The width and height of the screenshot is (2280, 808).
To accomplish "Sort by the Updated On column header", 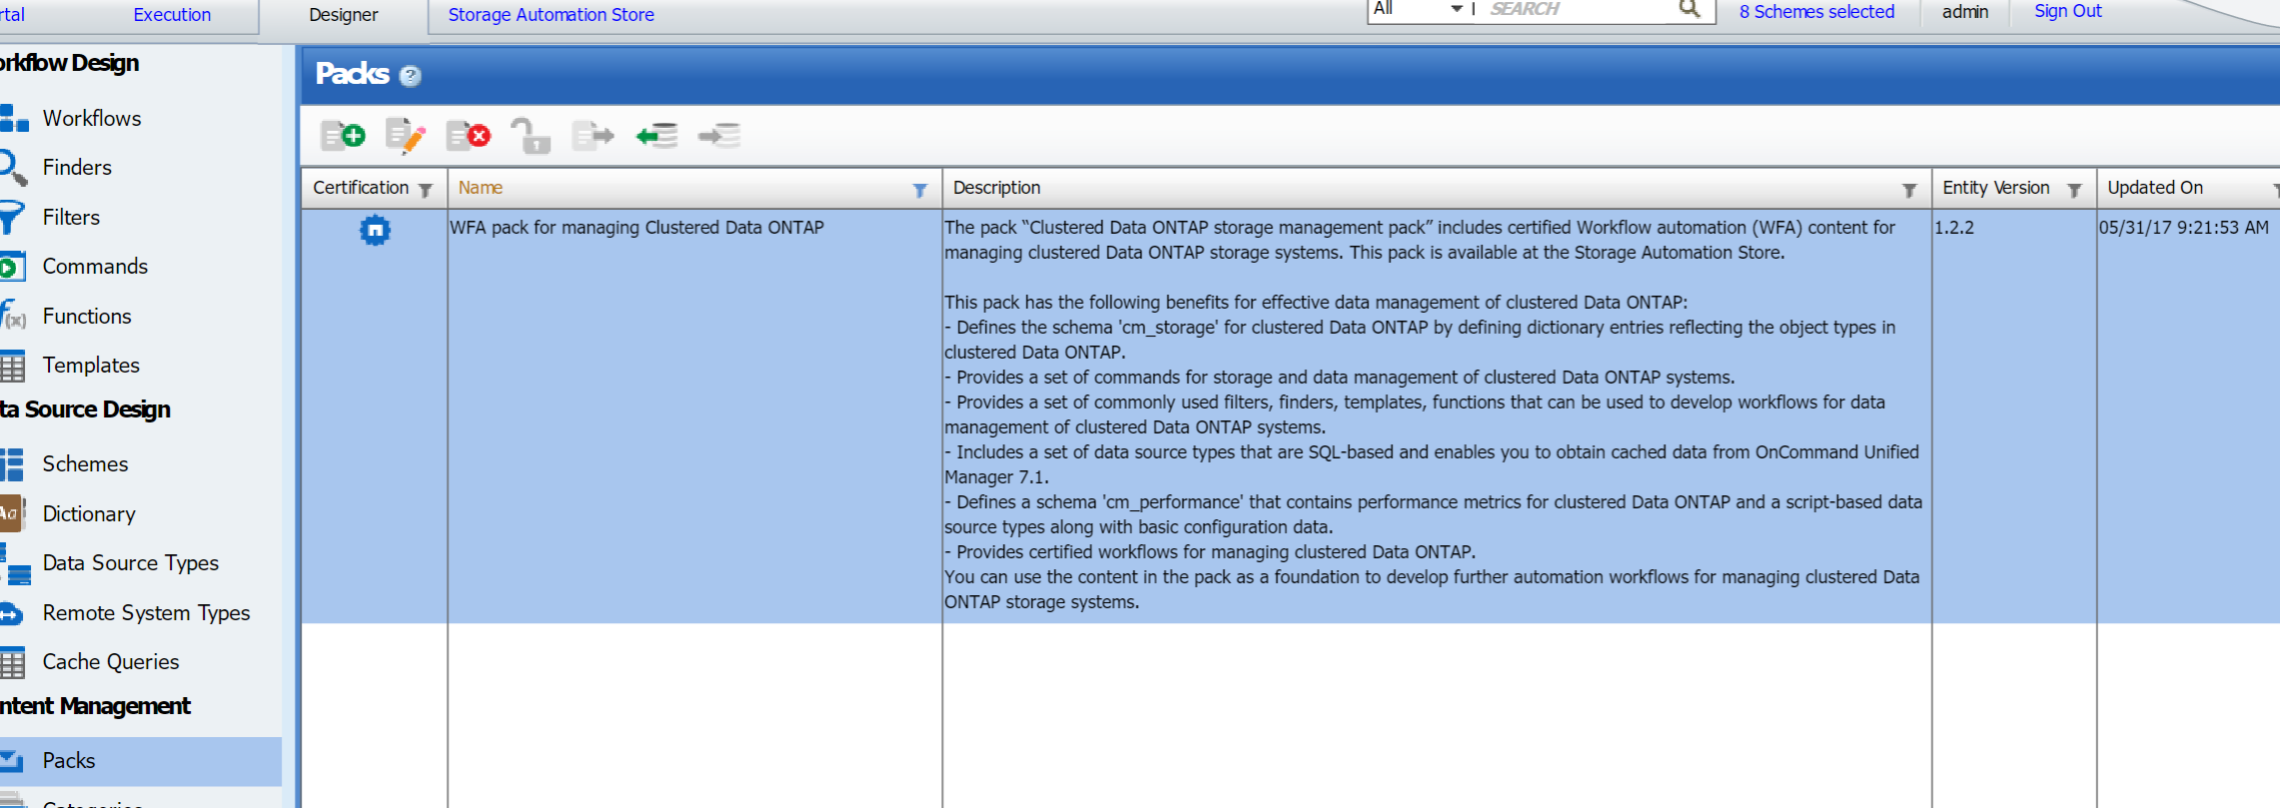I will point(2155,188).
